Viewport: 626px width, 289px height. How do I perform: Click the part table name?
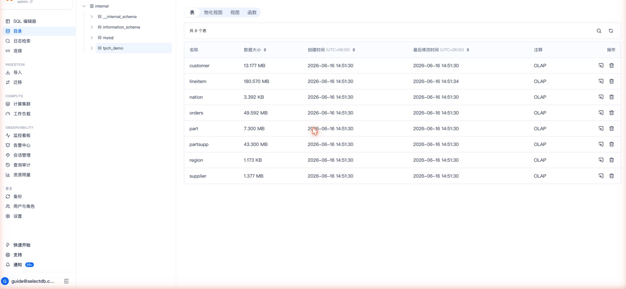click(x=194, y=129)
